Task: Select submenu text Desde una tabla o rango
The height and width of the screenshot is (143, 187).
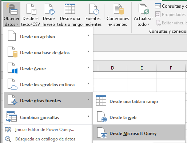Action: [134, 102]
